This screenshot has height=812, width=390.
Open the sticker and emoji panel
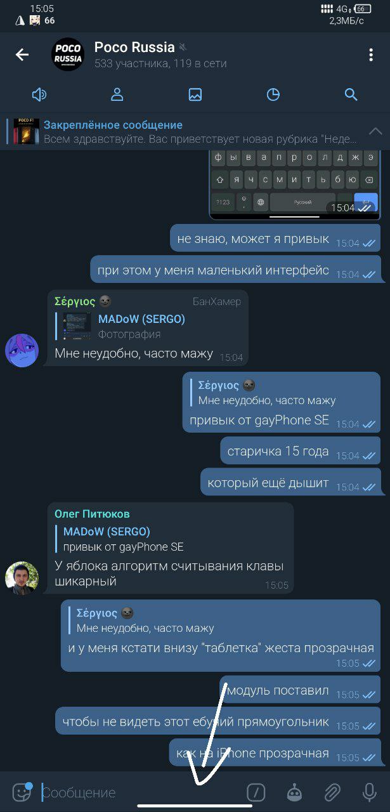pos(22,791)
